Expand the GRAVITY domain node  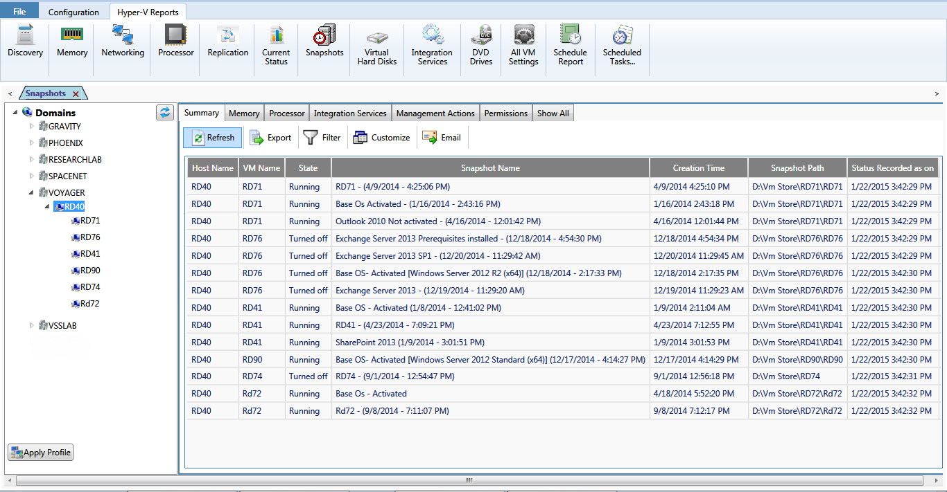click(x=32, y=126)
